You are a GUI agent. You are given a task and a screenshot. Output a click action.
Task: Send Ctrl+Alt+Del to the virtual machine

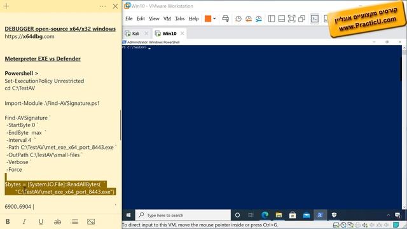[226, 18]
